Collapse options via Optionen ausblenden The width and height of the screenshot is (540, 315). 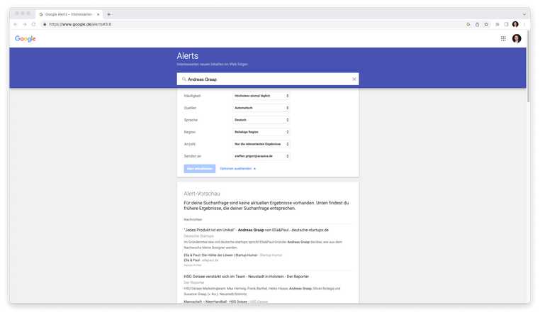point(237,169)
